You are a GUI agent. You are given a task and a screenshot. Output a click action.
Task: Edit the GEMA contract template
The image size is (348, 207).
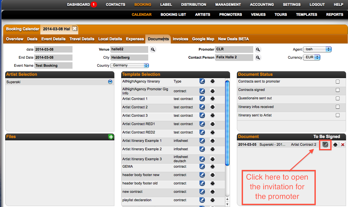202,167
